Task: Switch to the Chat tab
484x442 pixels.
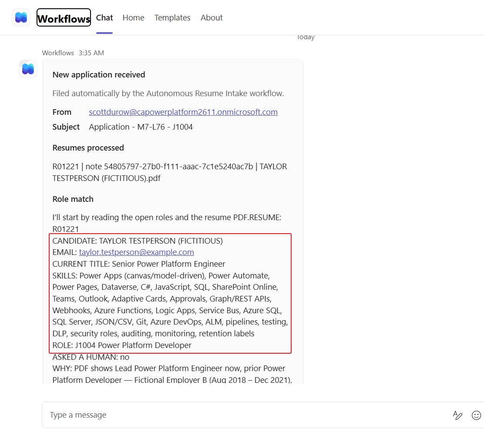Action: [x=104, y=18]
